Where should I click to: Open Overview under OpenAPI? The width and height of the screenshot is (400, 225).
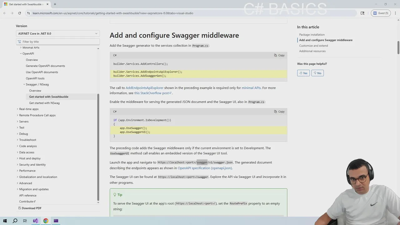click(x=32, y=60)
